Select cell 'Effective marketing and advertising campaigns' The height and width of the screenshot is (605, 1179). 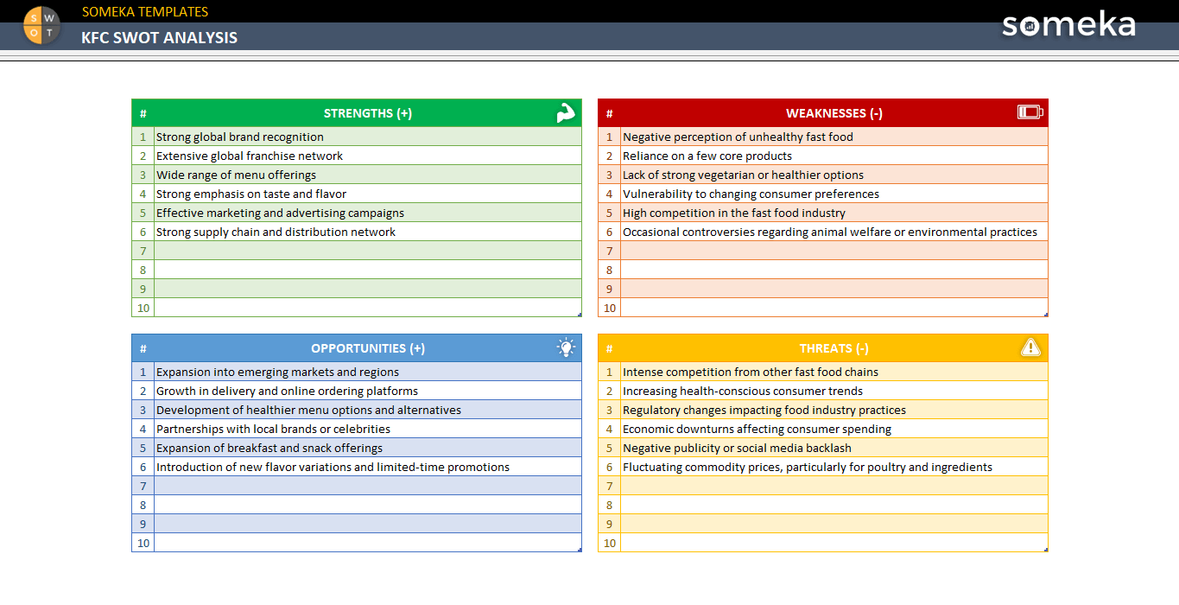point(368,213)
